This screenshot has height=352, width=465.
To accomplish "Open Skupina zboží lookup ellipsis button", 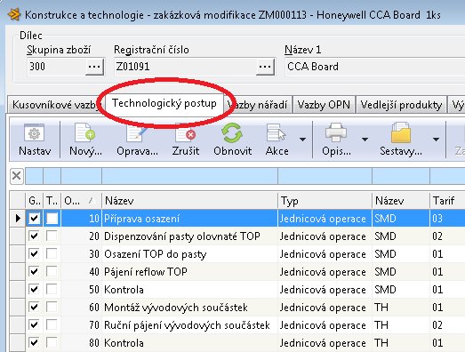I will [x=94, y=67].
